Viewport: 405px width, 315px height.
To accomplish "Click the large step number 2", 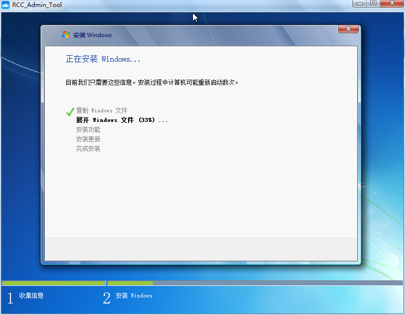I will [107, 298].
